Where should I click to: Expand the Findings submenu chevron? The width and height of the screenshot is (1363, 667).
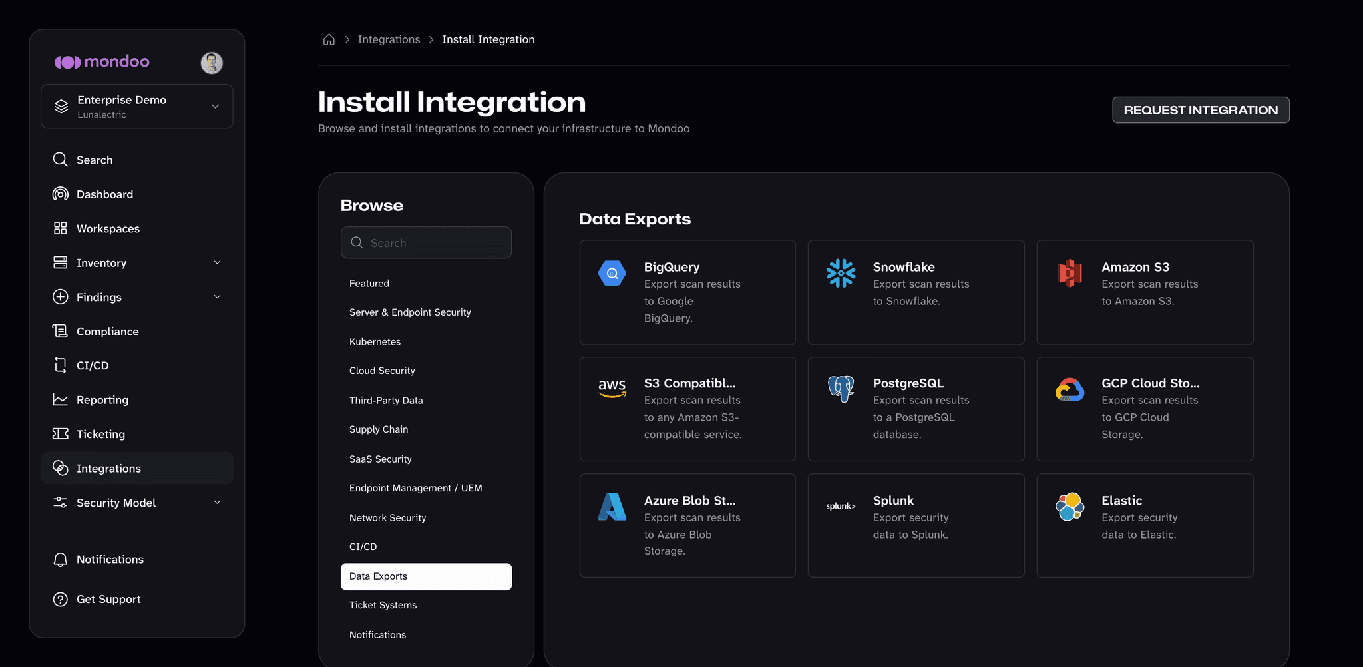coord(217,297)
